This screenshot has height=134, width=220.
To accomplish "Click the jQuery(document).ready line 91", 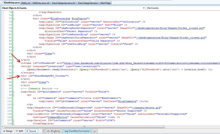I will (x=120, y=69).
